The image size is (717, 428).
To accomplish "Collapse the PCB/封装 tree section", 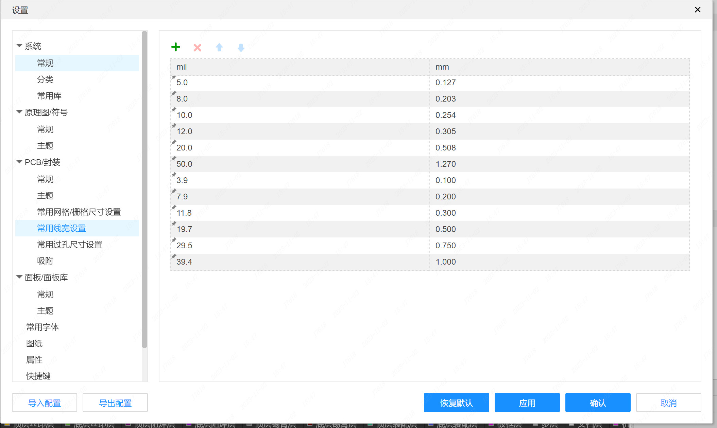I will pos(19,162).
